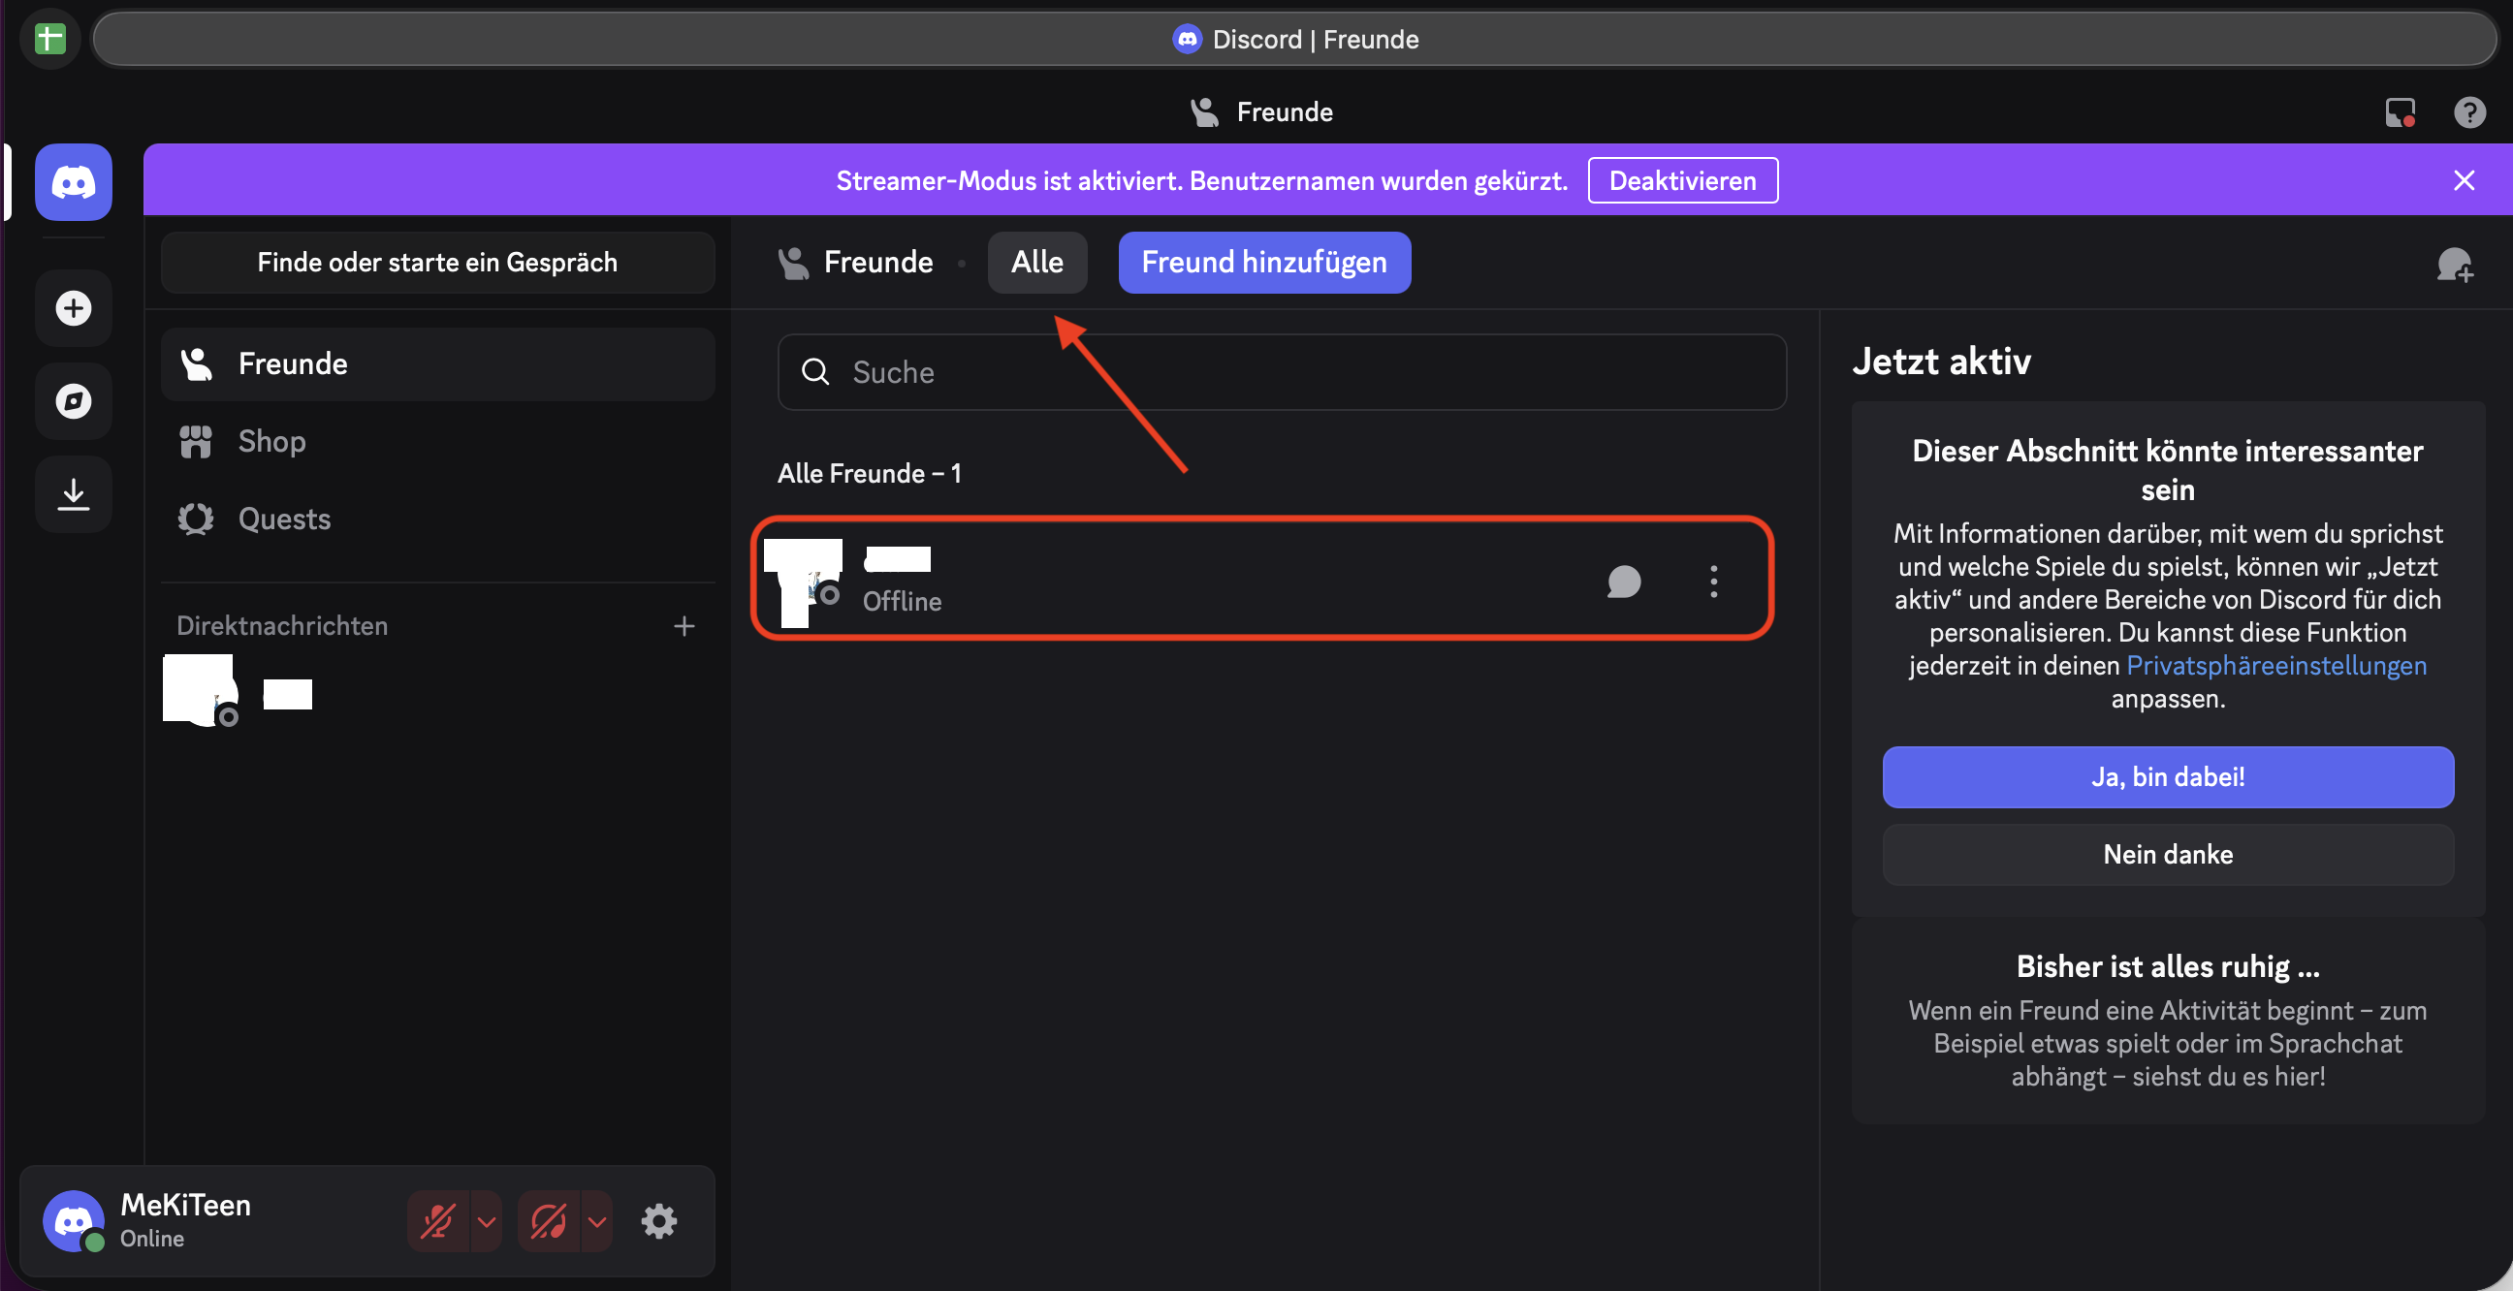Click the download apps icon
The height and width of the screenshot is (1291, 2513).
point(73,493)
